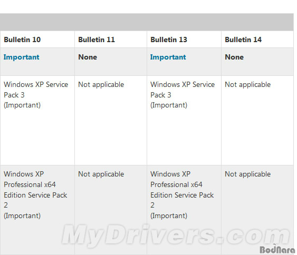Click second Not applicable cell under Bulletin 11

click(x=101, y=174)
